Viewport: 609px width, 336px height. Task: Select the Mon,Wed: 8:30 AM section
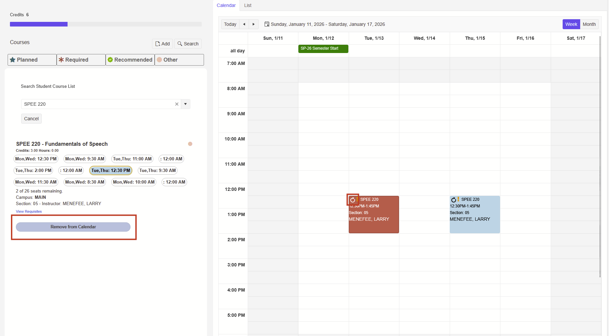[x=85, y=182]
